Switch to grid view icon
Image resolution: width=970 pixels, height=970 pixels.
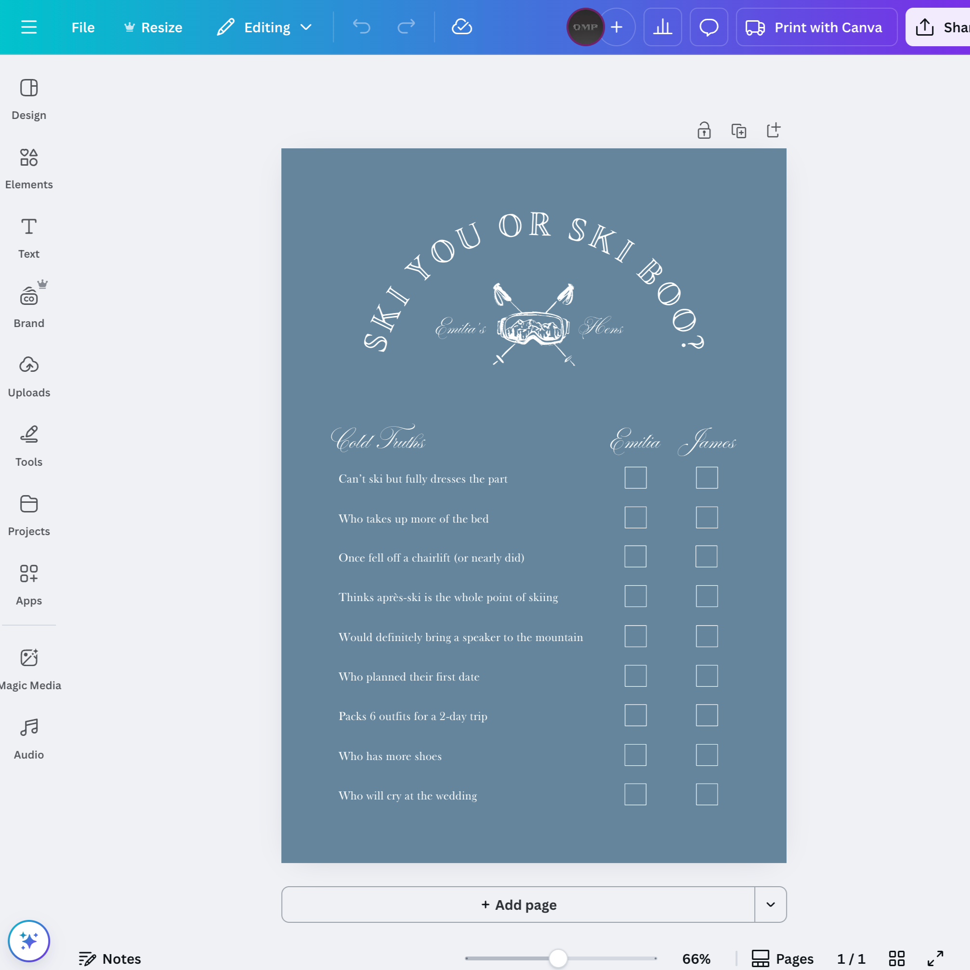coord(896,958)
